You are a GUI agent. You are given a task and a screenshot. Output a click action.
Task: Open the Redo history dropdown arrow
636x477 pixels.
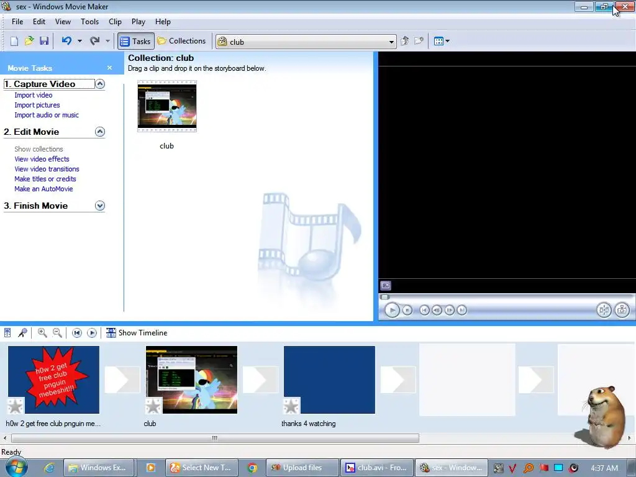107,41
